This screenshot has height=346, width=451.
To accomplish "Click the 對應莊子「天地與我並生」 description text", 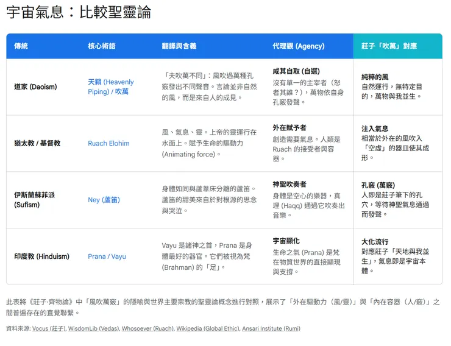I will click(x=395, y=261).
